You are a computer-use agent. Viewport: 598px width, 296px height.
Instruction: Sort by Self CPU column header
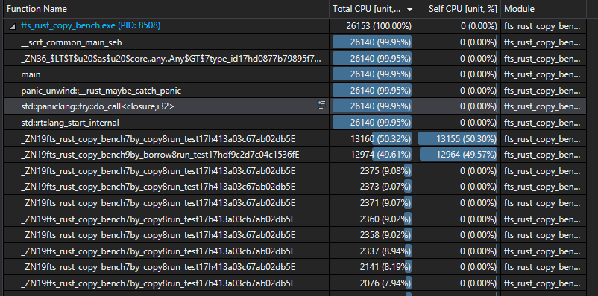[458, 9]
